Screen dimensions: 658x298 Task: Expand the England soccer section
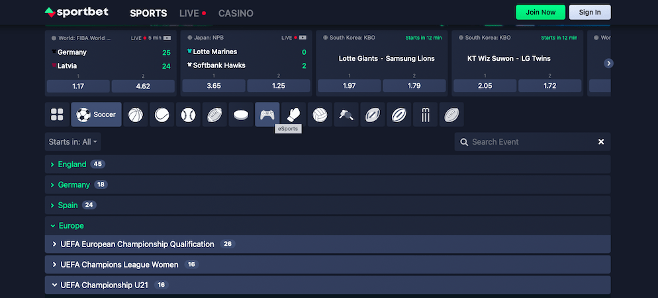(328, 165)
